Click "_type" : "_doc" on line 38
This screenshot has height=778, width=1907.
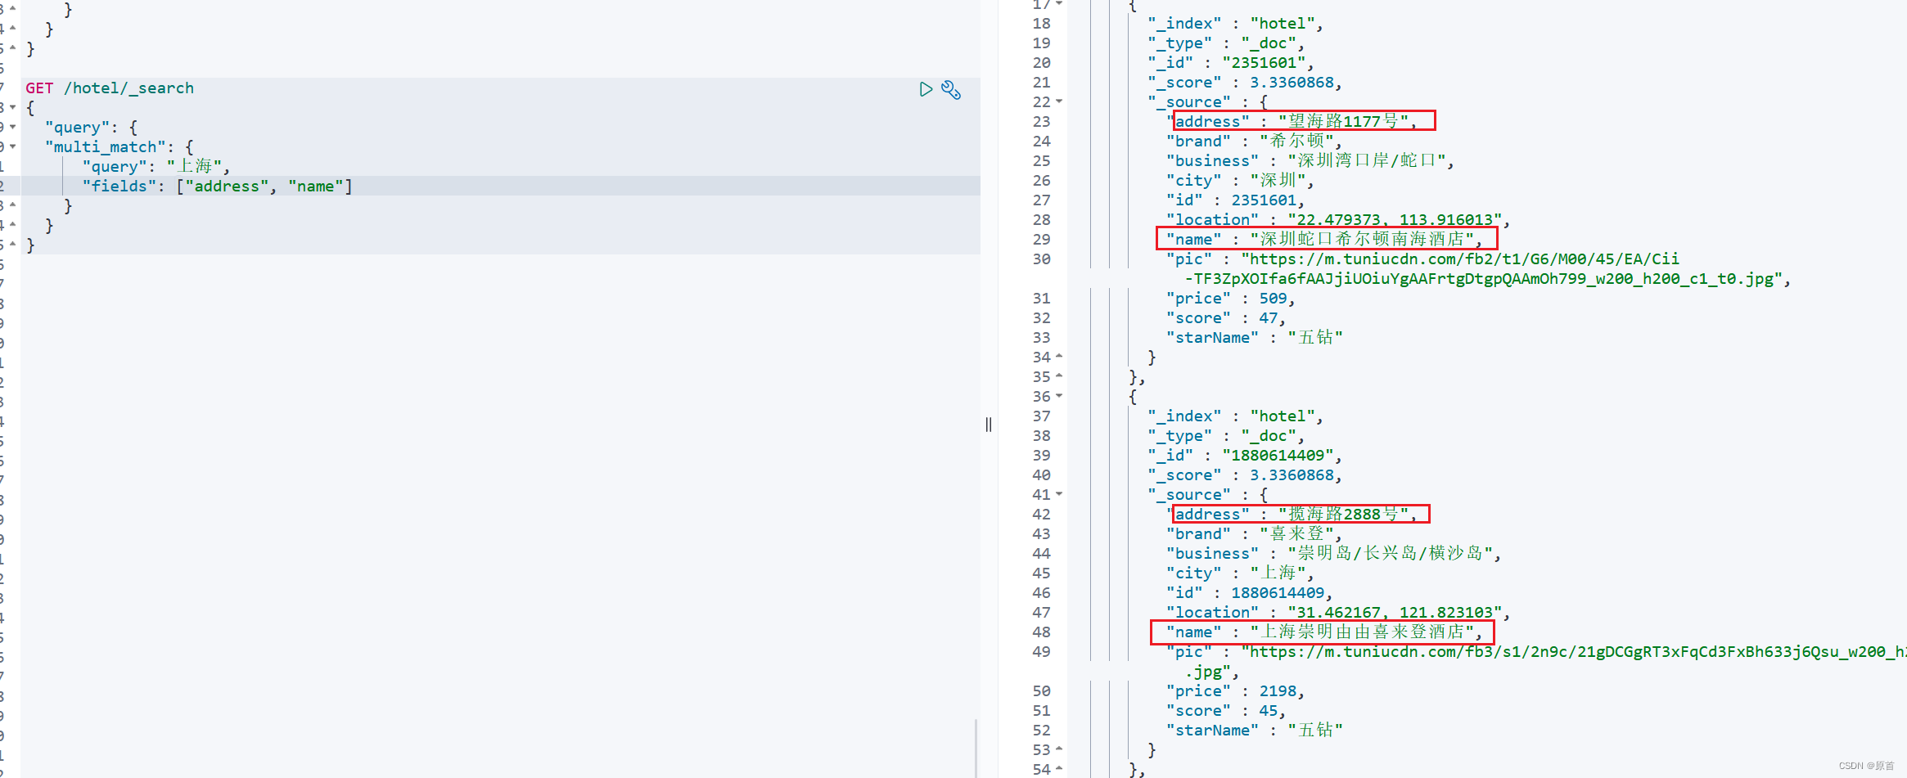[1225, 436]
